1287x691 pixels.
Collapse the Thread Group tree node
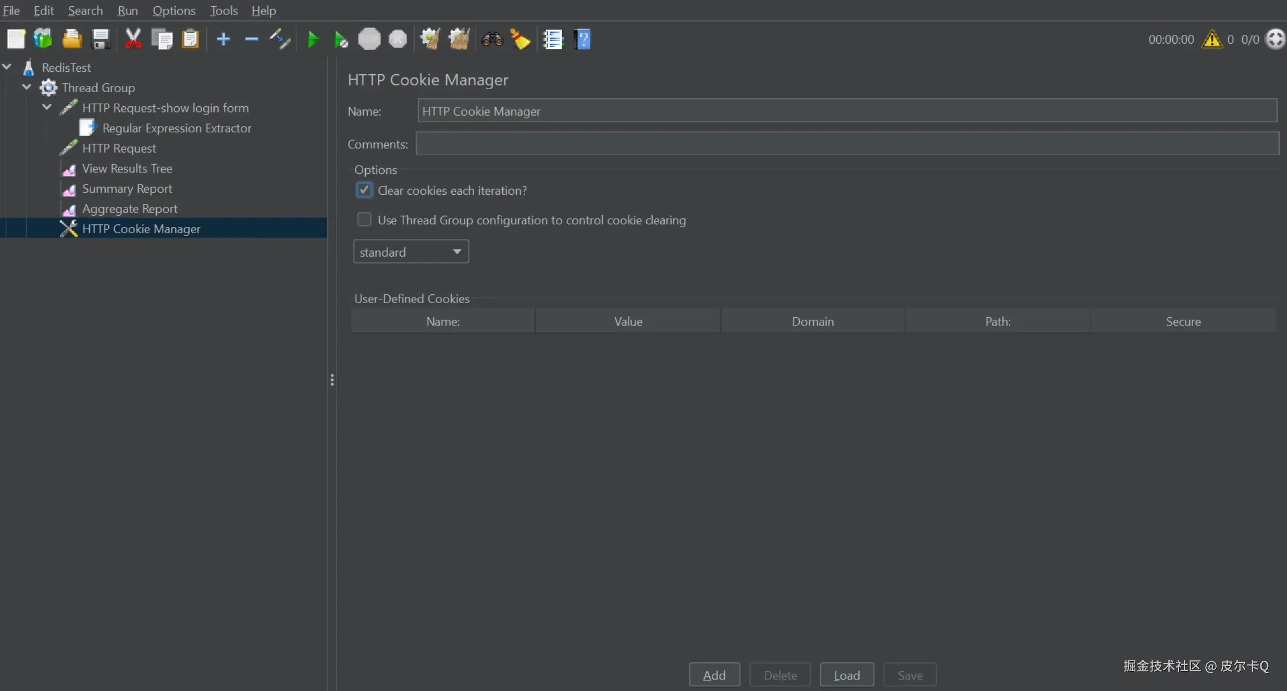click(x=27, y=87)
